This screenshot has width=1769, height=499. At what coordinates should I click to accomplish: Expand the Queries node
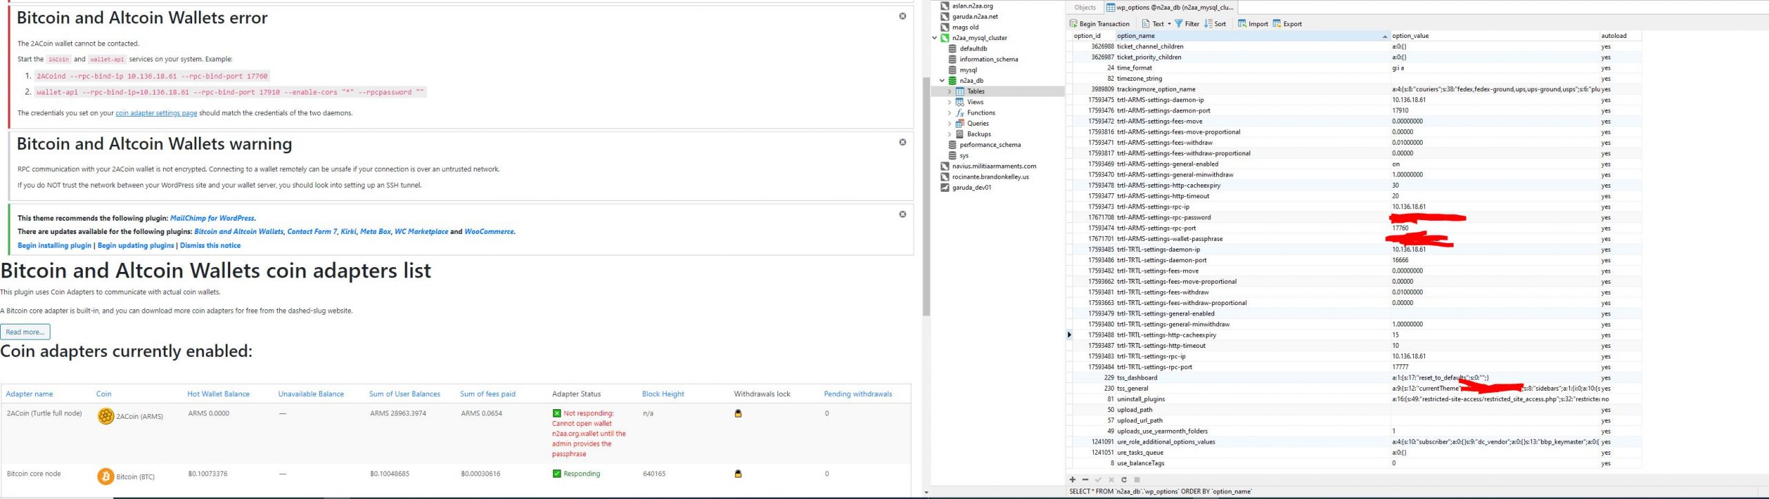point(949,124)
